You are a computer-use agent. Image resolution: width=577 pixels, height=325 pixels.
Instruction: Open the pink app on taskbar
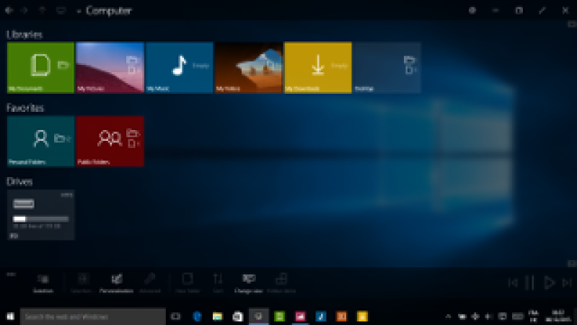[x=300, y=316]
